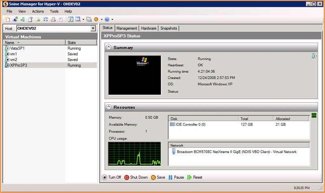Screen dimensions: 325x193
Task: Open dropdown arrow next to help icon
Action: (x=113, y=20)
